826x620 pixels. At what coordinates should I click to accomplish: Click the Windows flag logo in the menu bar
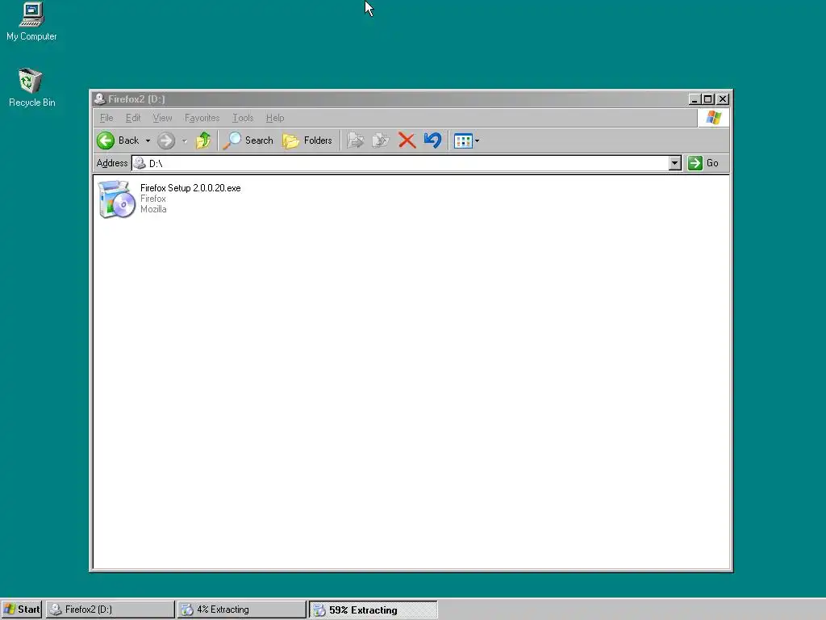[x=714, y=118]
